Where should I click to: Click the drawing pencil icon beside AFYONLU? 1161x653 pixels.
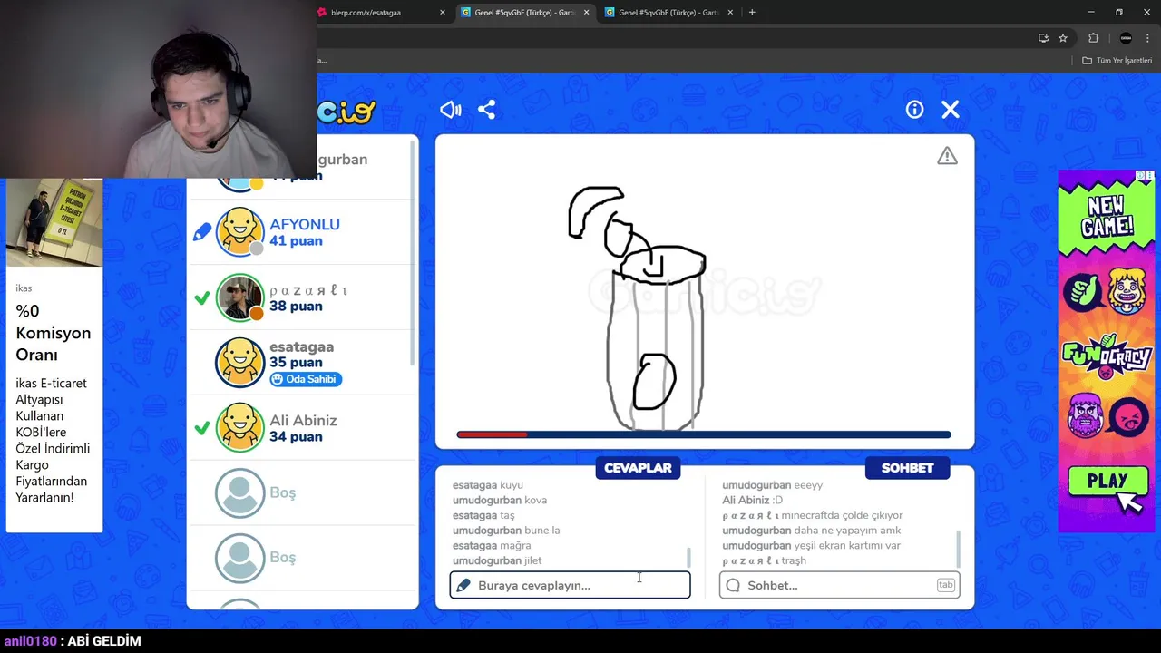point(202,233)
